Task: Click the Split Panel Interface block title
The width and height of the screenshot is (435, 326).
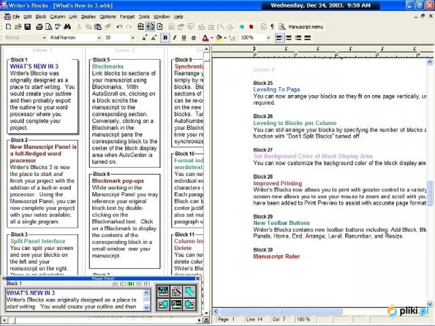Action: [x=38, y=241]
